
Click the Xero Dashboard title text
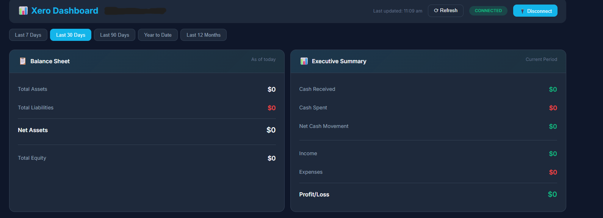[65, 11]
